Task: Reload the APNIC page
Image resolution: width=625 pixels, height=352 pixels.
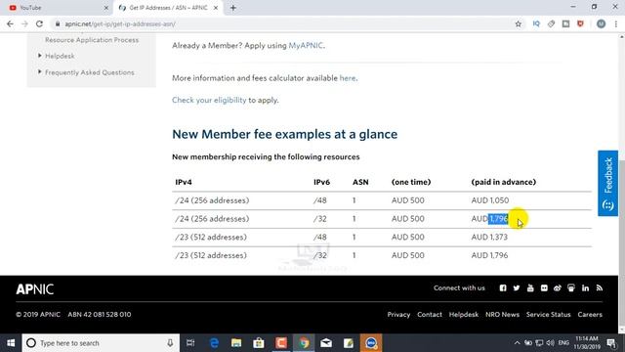Action: (39, 23)
